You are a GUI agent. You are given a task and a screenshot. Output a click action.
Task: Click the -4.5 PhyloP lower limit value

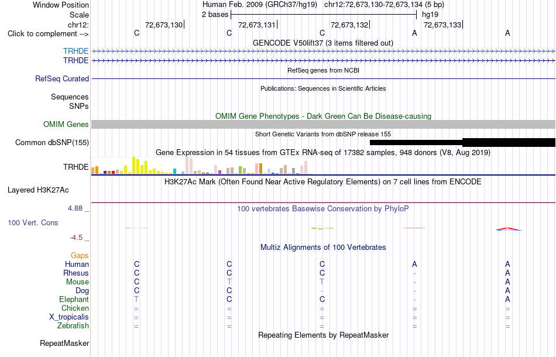(x=76, y=237)
